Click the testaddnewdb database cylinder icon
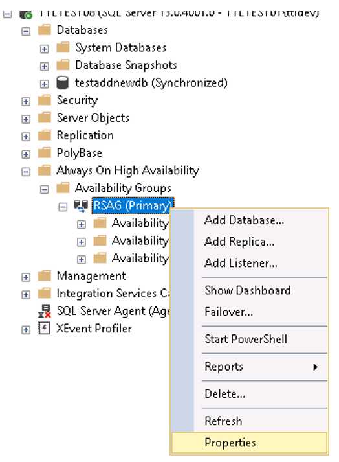The image size is (339, 462). [63, 83]
